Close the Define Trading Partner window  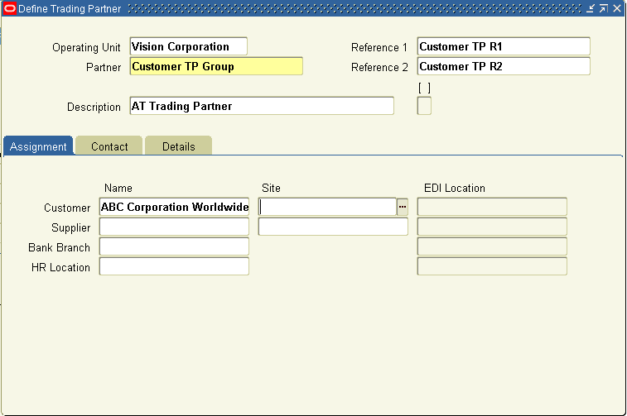pos(617,8)
